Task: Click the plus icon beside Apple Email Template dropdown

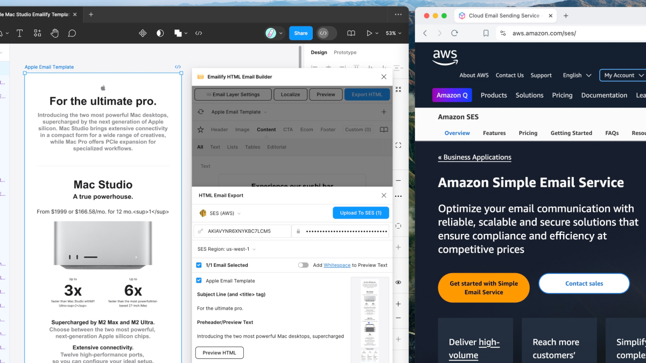Action: click(384, 112)
